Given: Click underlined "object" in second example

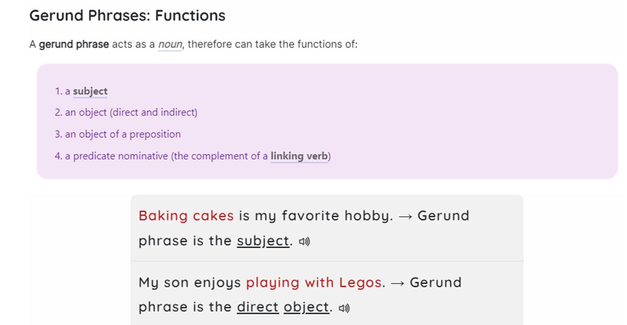Looking at the screenshot, I should tap(306, 307).
